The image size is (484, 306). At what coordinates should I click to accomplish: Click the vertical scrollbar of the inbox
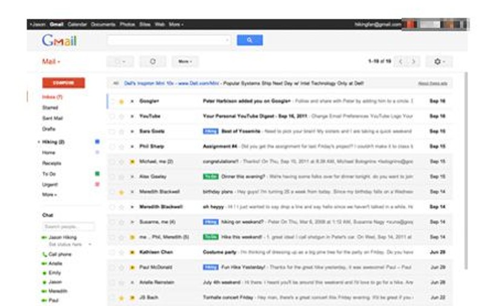coord(466,171)
